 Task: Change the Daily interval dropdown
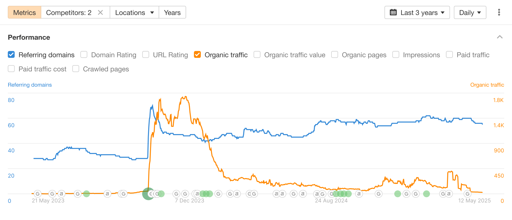pos(470,13)
